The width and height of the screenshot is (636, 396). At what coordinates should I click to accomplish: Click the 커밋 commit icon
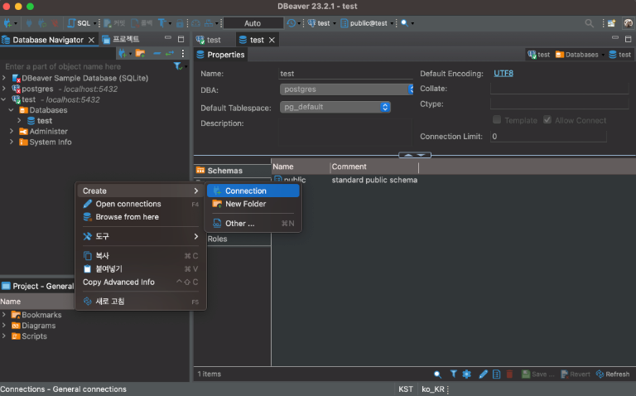pyautogui.click(x=114, y=23)
